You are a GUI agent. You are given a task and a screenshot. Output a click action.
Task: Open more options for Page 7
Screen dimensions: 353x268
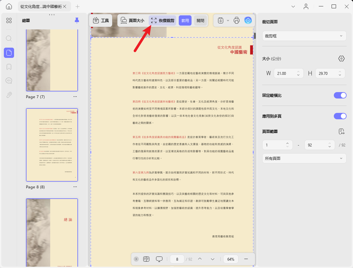tap(75, 97)
